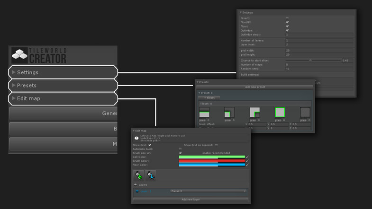Open object picker beside the inner corner prefab
372x209 pixels.
(x=259, y=120)
